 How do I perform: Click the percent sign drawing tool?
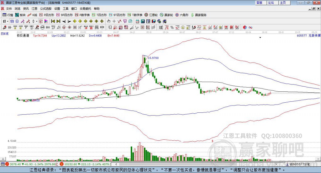point(172,27)
